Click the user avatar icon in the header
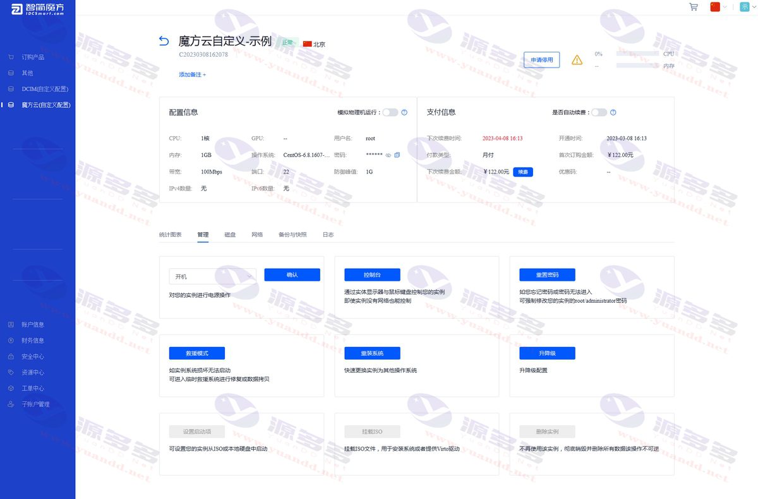Viewport: 758px width, 499px height. (x=744, y=7)
